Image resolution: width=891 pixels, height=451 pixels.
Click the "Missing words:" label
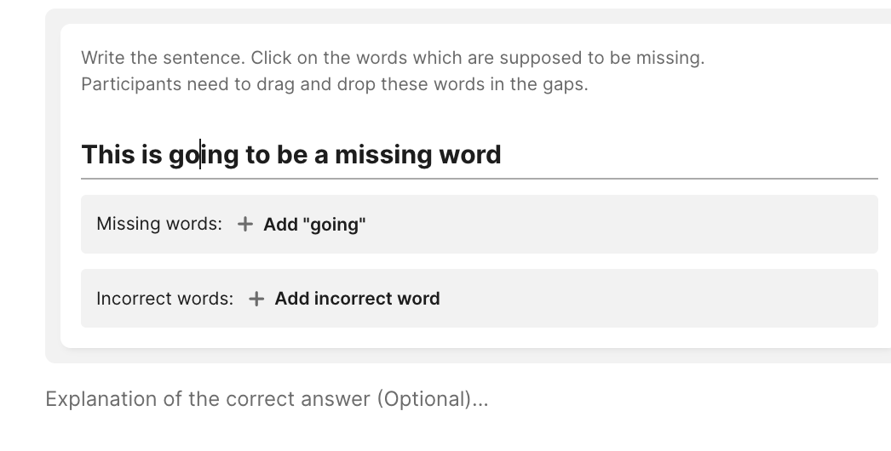(x=159, y=225)
